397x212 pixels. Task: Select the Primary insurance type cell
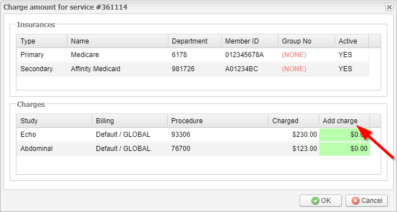click(42, 55)
